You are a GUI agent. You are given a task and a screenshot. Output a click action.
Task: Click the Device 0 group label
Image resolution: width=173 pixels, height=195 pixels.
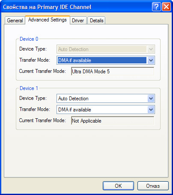pos(29,39)
